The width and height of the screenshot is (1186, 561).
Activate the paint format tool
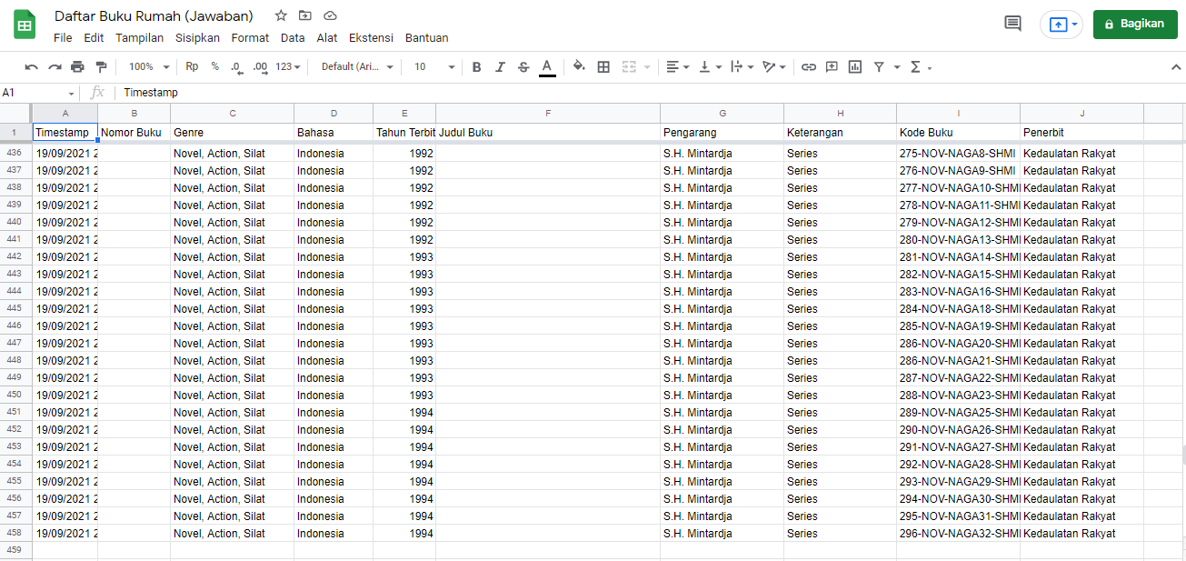coord(101,67)
